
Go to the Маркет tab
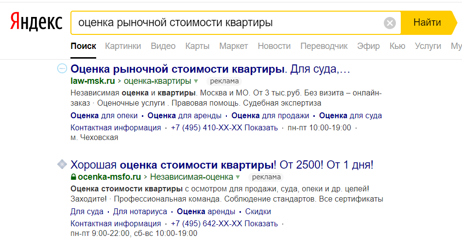[x=233, y=46]
